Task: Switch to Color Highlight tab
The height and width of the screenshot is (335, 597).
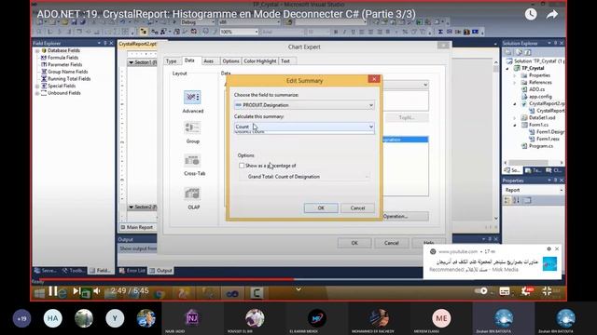Action: (260, 61)
